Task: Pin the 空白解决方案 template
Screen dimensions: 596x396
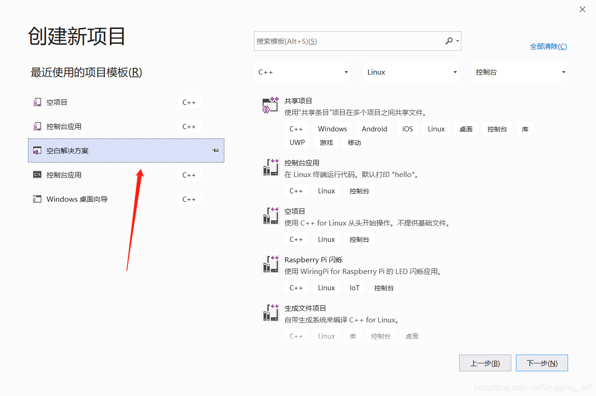Action: pos(215,150)
